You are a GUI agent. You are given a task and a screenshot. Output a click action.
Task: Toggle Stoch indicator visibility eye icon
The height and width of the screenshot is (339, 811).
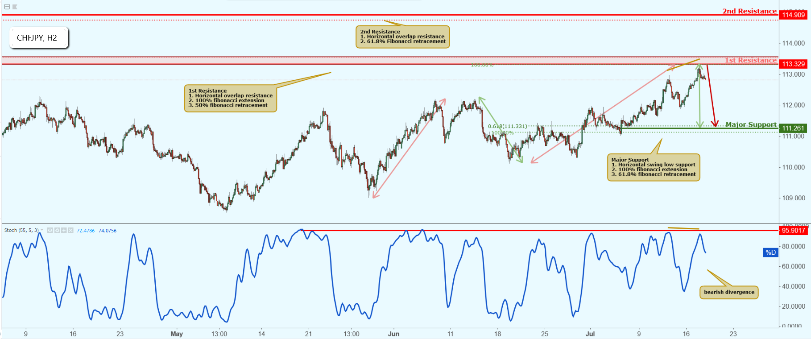(x=50, y=231)
